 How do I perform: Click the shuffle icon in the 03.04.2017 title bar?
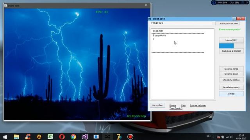tap(150, 19)
